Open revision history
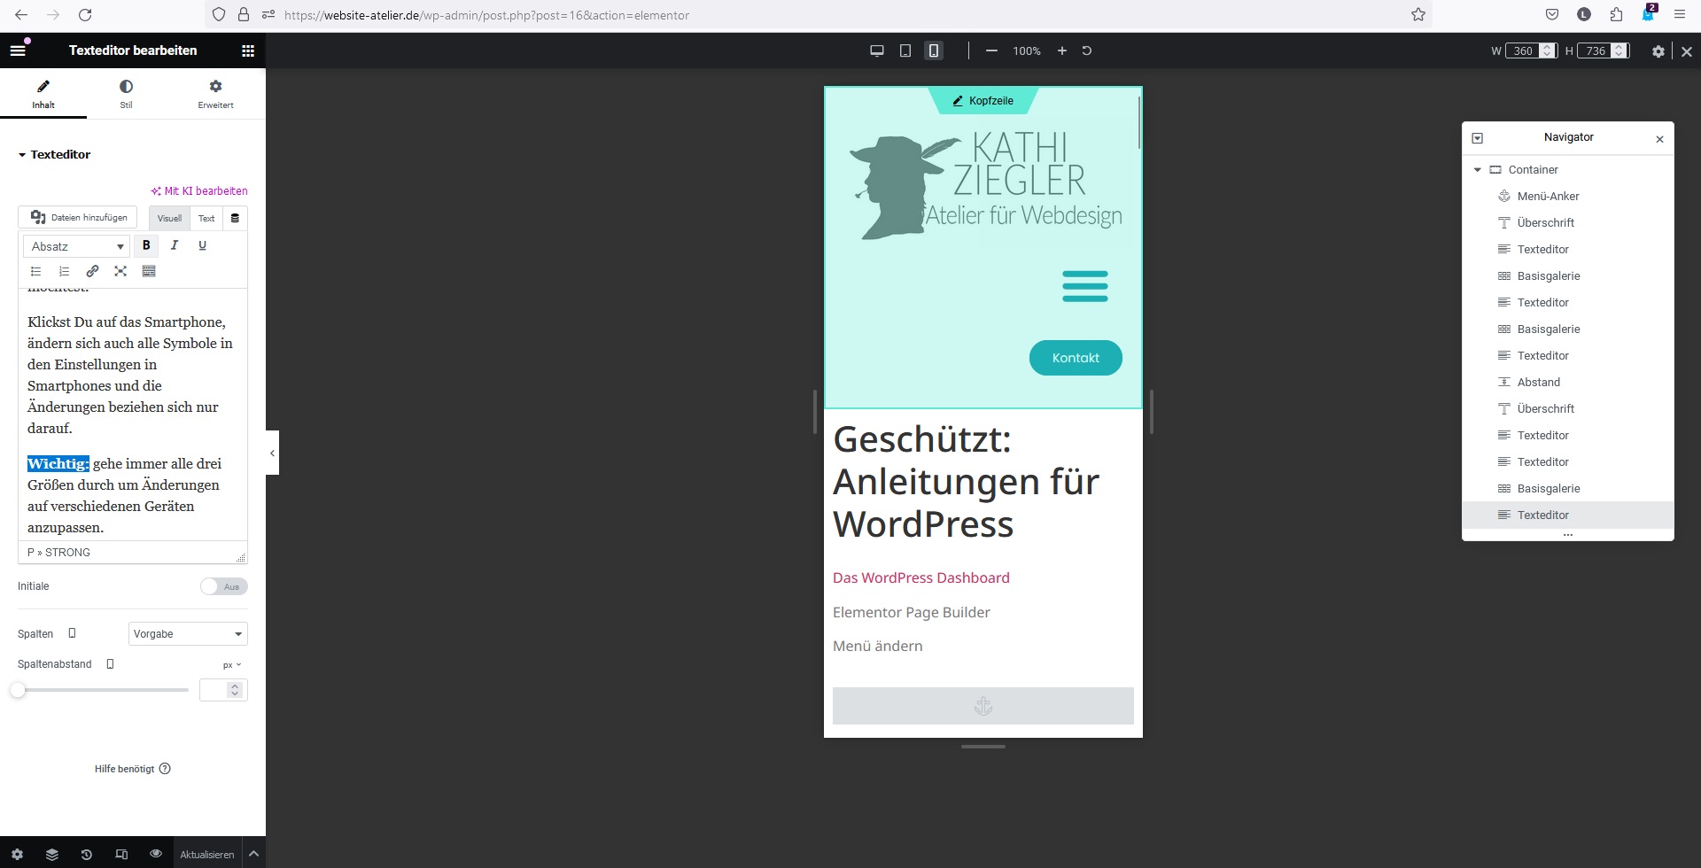The height and width of the screenshot is (868, 1701). click(86, 854)
